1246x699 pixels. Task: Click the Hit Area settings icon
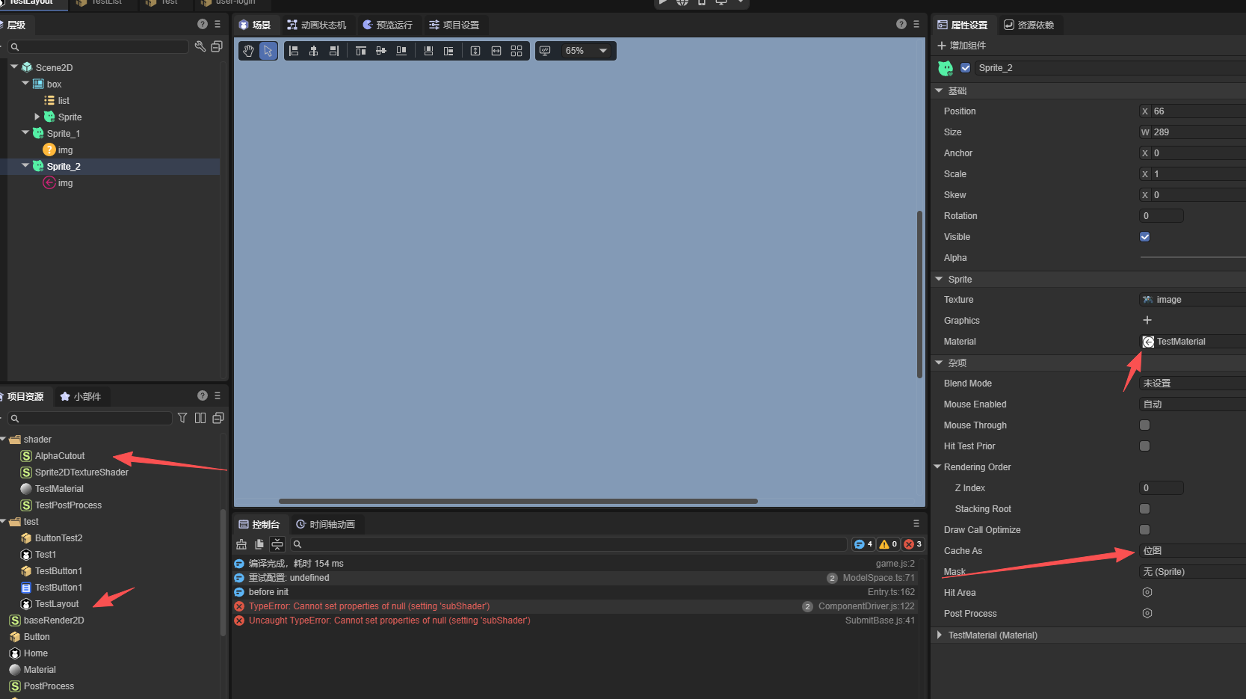click(1147, 593)
